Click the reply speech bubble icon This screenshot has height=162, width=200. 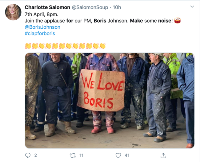28,155
